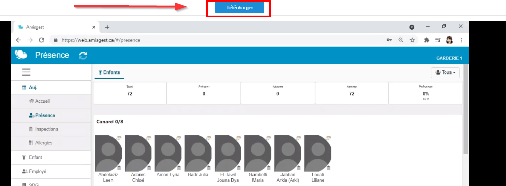Expand the Employé sidebar section
Viewport: 506px width, 186px height.
pyautogui.click(x=51, y=171)
